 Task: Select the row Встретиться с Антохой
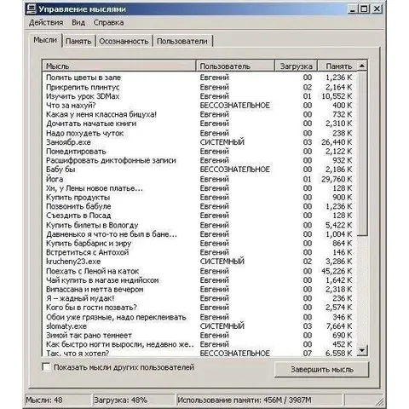[199, 252]
